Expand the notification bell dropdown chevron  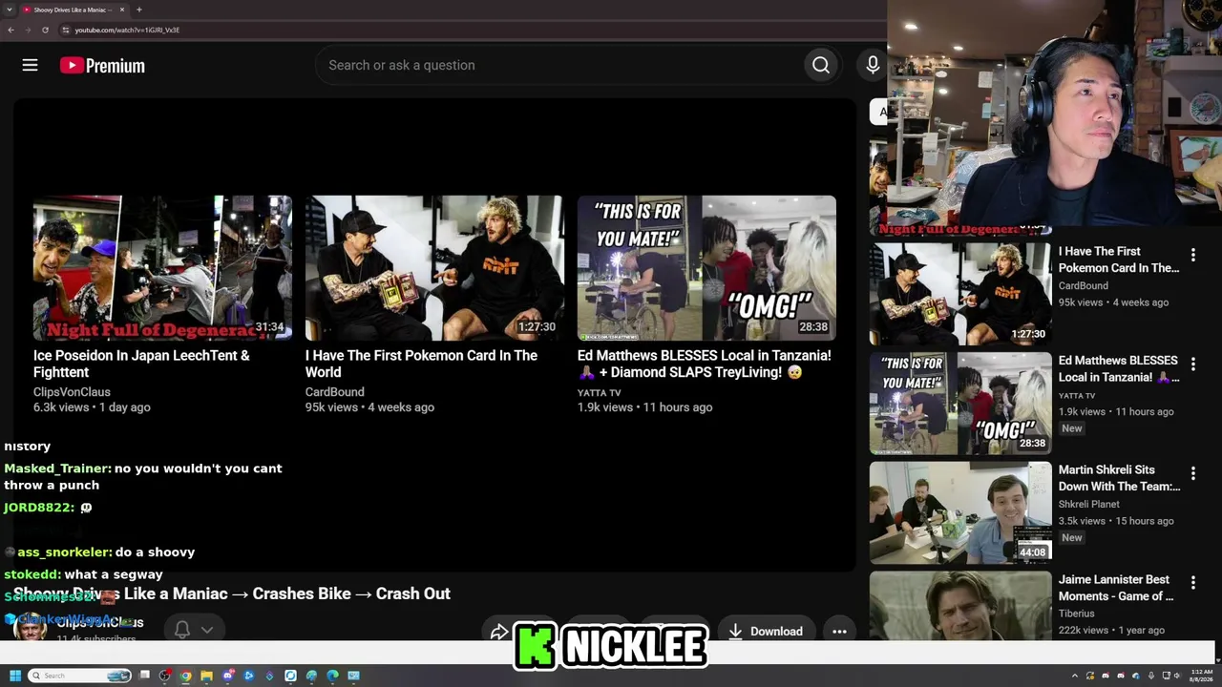(x=207, y=630)
